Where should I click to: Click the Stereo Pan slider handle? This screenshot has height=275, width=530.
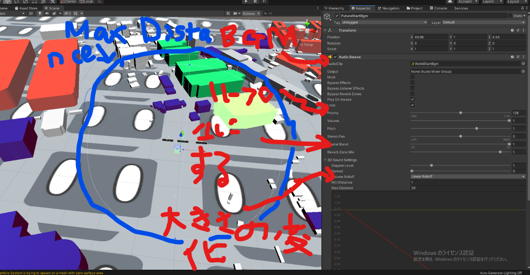tap(460, 136)
